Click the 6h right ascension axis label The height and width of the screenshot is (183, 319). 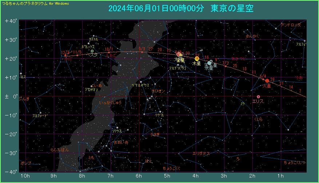tap(139, 176)
